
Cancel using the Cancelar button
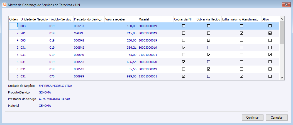277,118
